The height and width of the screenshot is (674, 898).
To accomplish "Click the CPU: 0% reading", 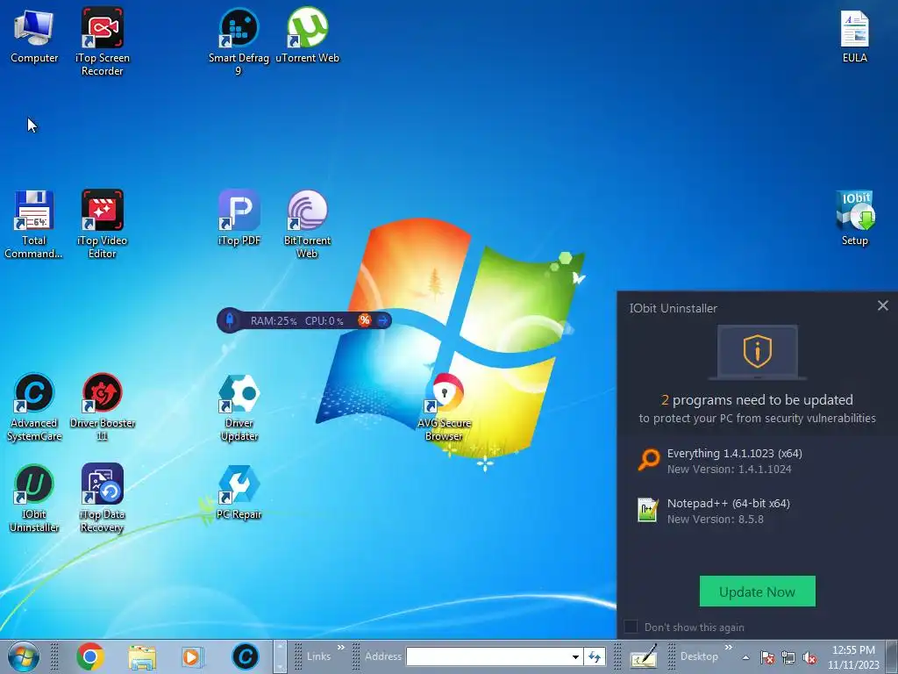I will (x=324, y=321).
